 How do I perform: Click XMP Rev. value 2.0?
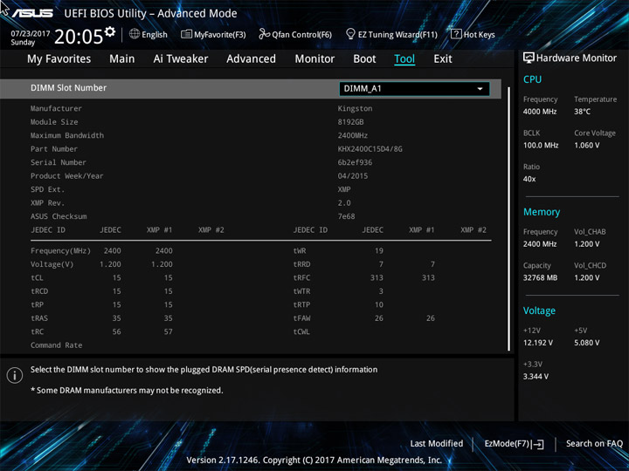pos(344,203)
